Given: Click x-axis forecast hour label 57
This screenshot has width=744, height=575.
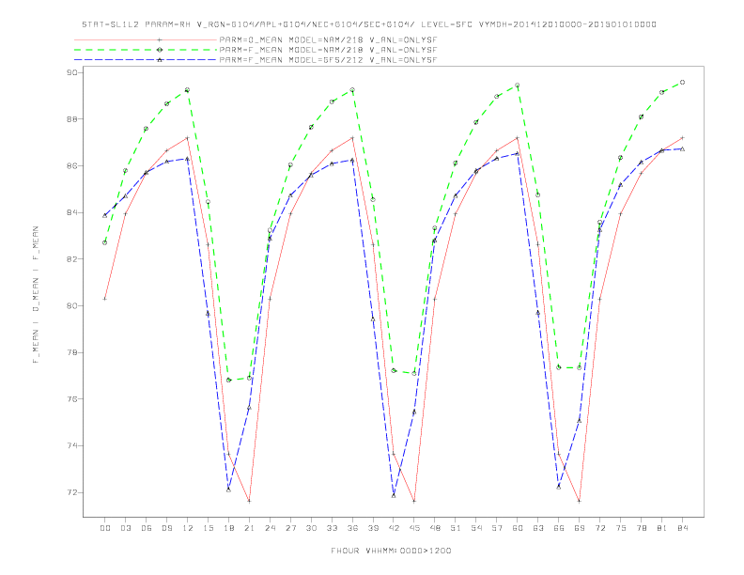Looking at the screenshot, I should (x=497, y=528).
